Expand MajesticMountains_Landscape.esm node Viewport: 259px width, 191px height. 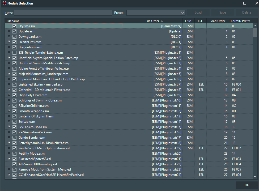click(x=9, y=74)
